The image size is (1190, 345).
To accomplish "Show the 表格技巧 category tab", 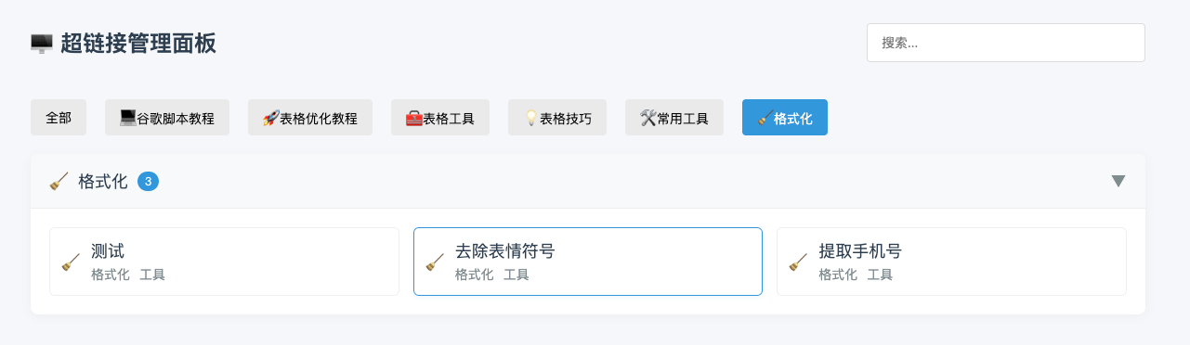I will point(557,118).
